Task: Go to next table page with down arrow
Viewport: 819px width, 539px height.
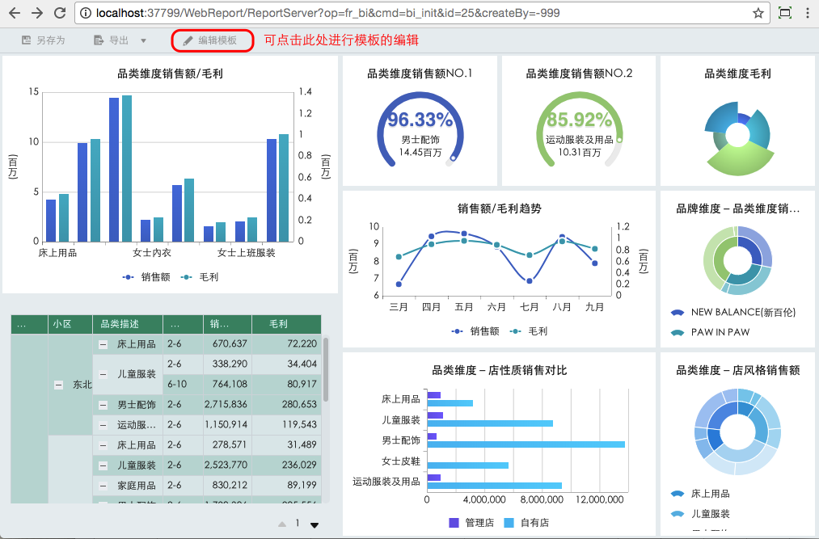Action: click(x=315, y=524)
